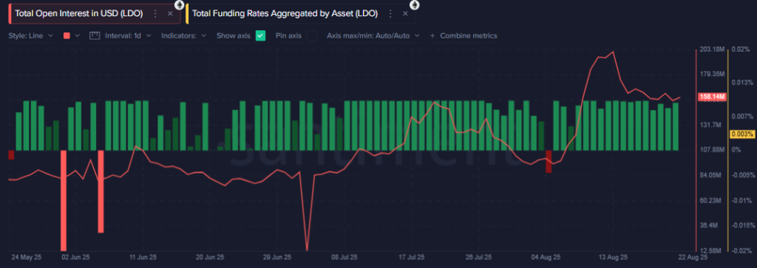The width and height of the screenshot is (757, 268).
Task: Open the Style: Line dropdown
Action: point(32,35)
